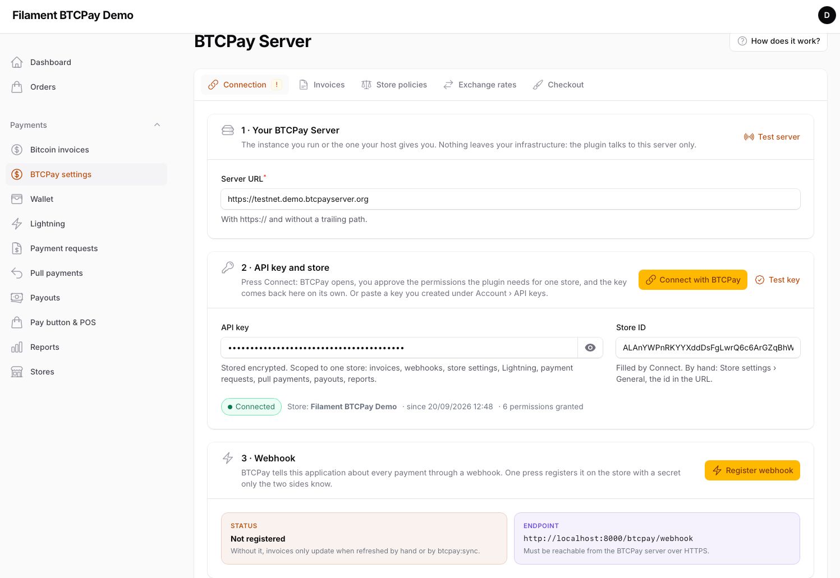Click the BTCPay settings dollar icon
Viewport: 840px width, 578px height.
[17, 174]
